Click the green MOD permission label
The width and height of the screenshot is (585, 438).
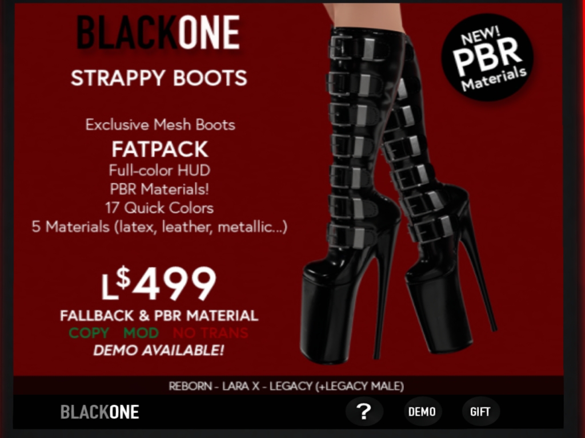click(x=141, y=332)
